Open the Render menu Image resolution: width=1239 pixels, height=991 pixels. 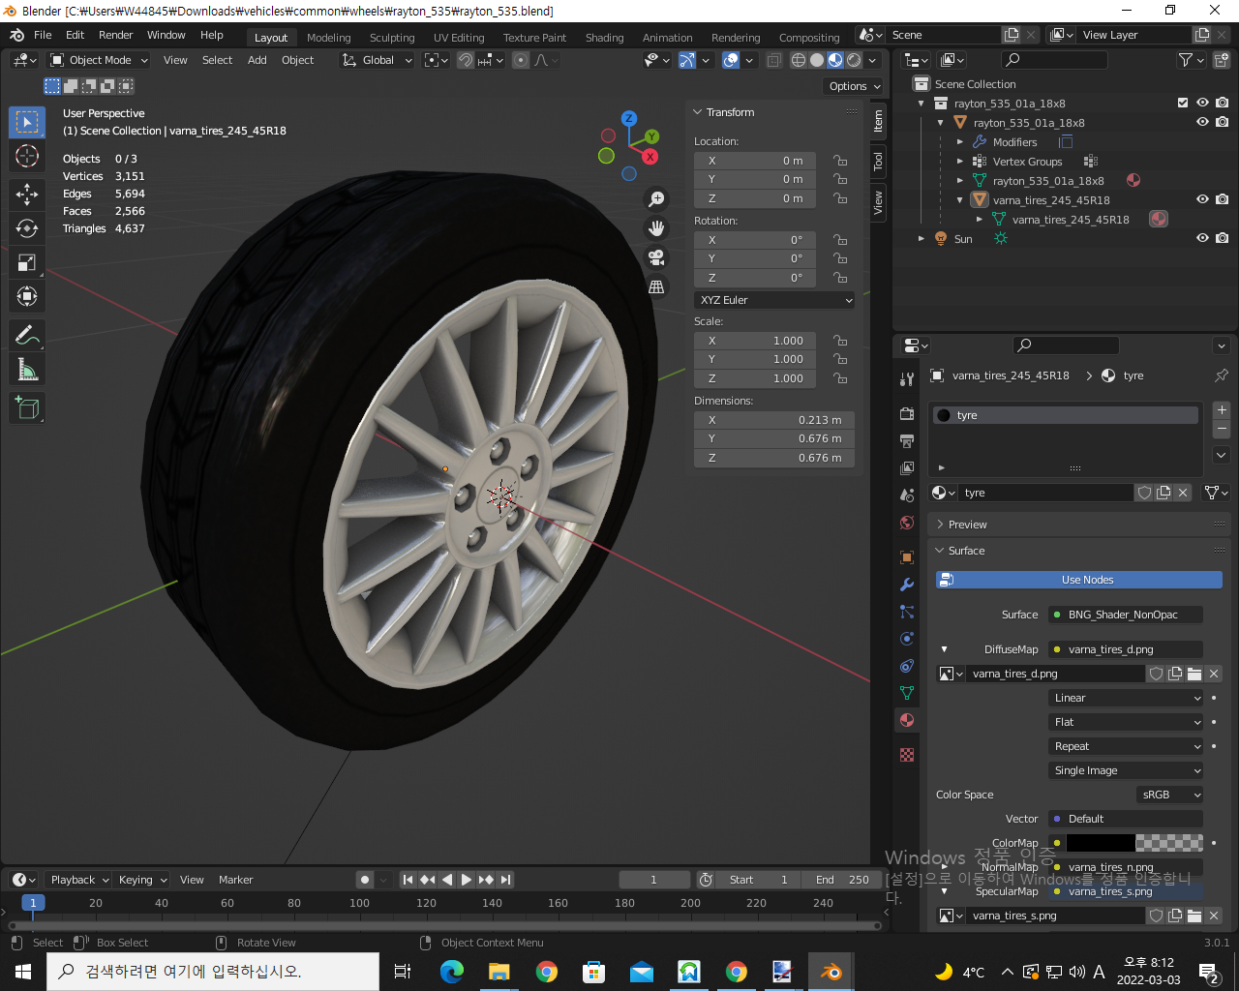[x=115, y=35]
